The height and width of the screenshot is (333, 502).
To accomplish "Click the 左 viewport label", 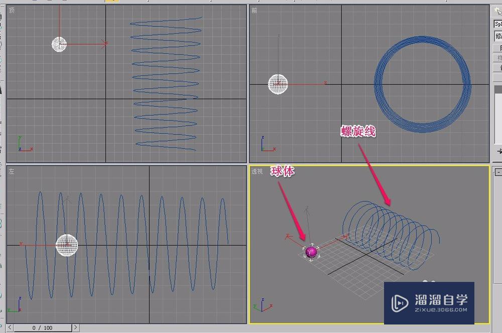I will pos(12,171).
